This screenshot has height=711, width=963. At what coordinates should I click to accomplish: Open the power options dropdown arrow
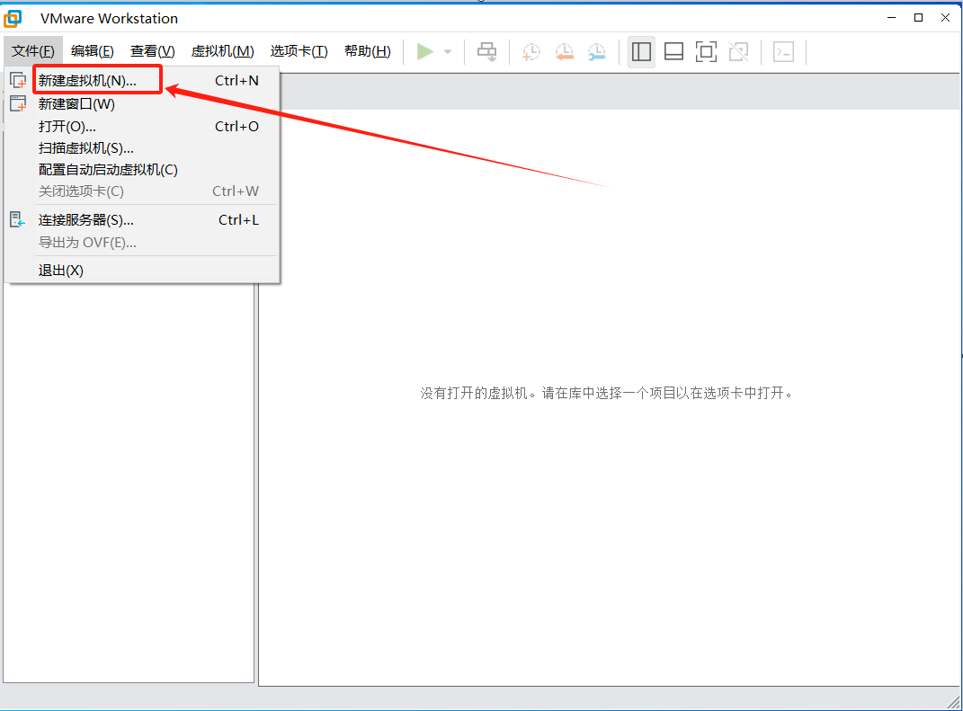(x=448, y=51)
